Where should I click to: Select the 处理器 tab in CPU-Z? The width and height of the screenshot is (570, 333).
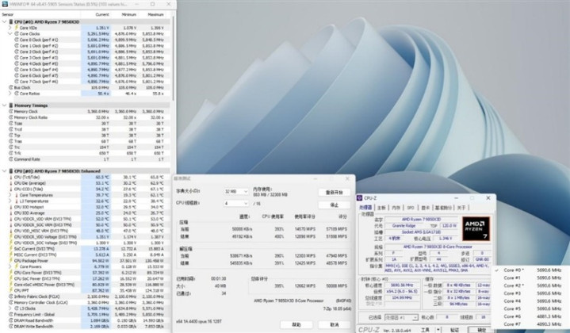365,208
